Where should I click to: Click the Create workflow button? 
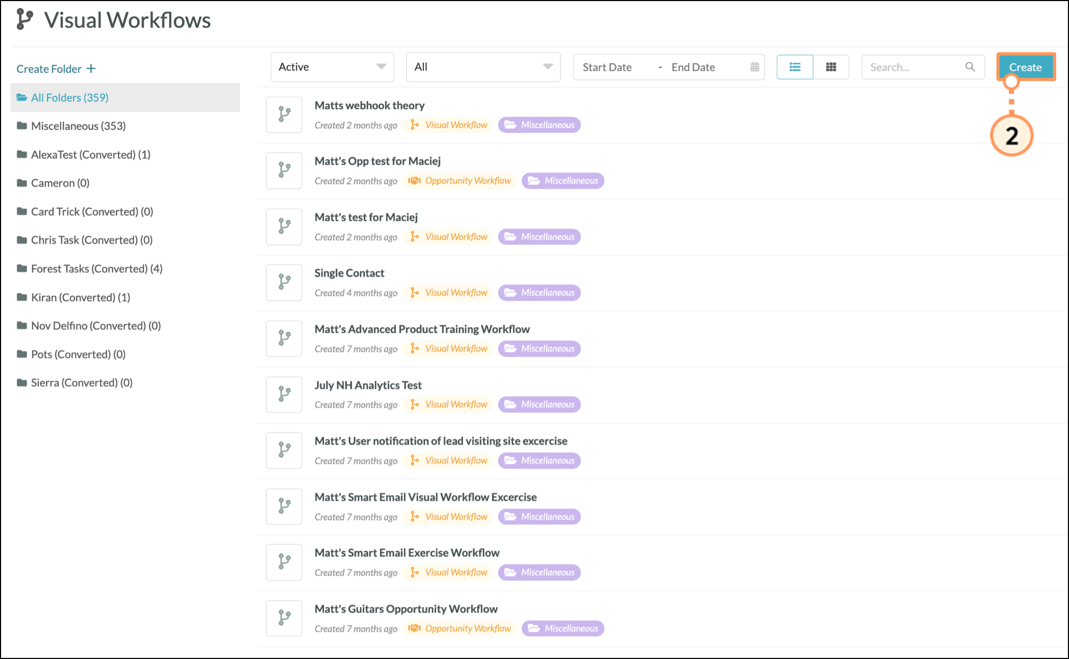click(x=1025, y=67)
